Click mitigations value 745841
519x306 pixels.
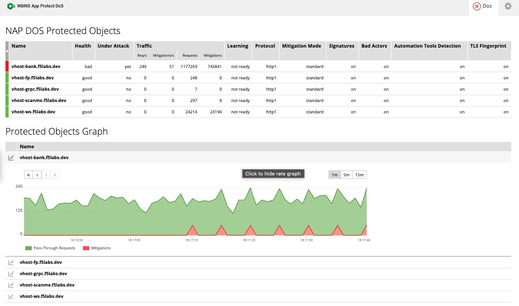click(214, 67)
